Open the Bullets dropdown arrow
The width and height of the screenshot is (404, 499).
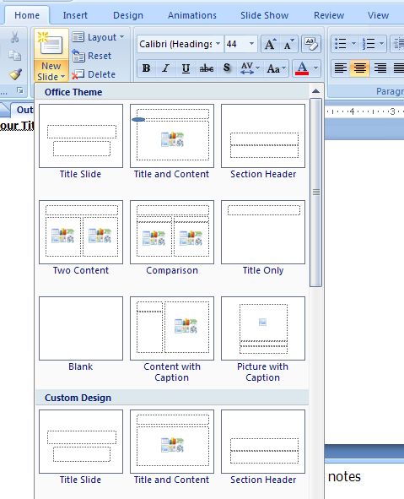point(353,44)
